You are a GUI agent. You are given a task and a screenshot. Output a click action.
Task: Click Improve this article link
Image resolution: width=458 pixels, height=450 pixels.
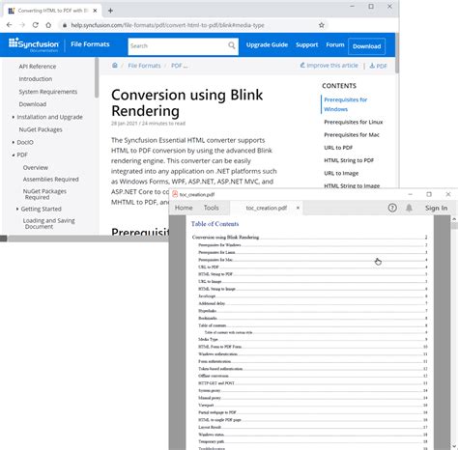click(x=329, y=66)
